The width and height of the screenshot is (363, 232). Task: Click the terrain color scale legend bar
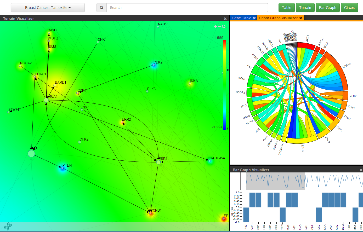[x=224, y=85]
